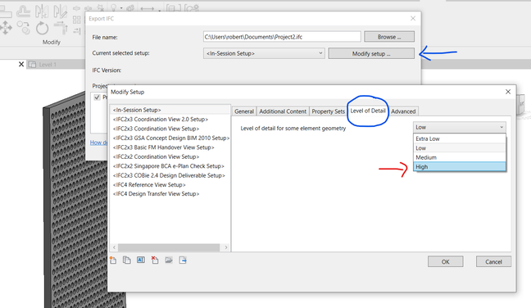
Task: Switch to the Advanced tab
Action: (403, 111)
